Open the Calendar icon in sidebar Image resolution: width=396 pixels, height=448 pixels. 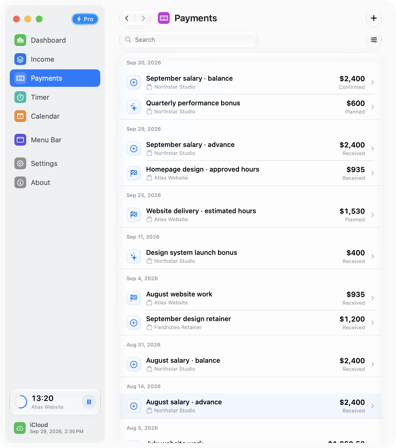pos(20,116)
